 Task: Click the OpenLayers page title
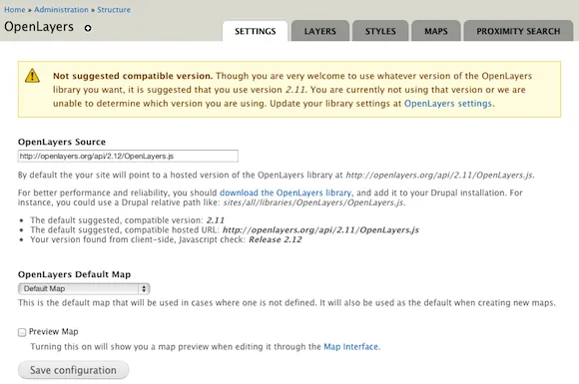[39, 27]
